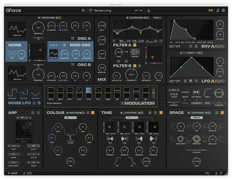Switch to ENV C tab
This screenshot has width=232, height=180.
pos(223,46)
